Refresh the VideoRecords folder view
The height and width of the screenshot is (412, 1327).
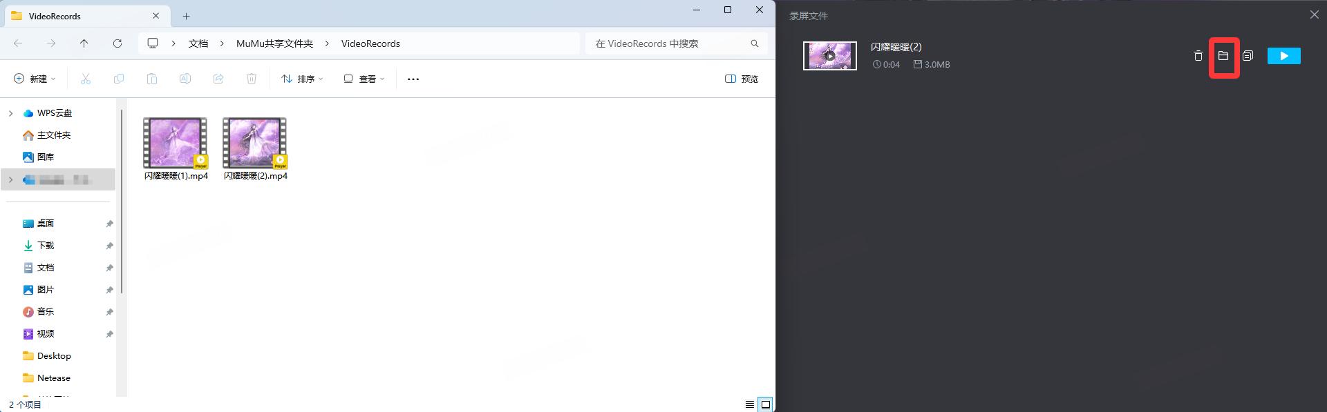pos(117,43)
